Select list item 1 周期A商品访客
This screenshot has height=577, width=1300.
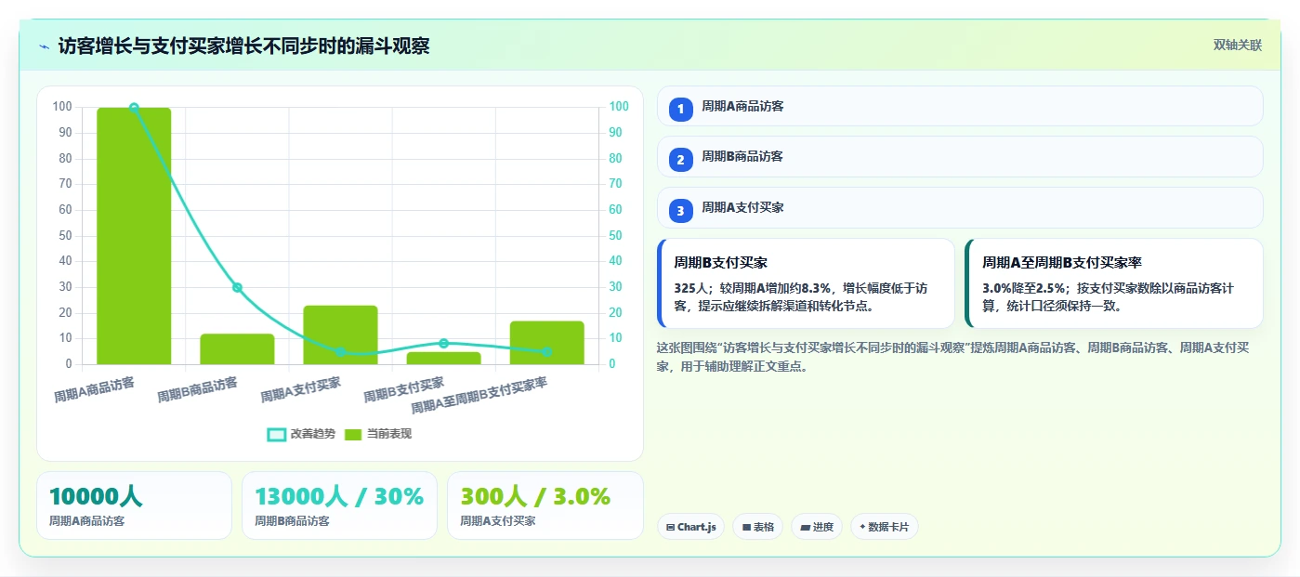[x=960, y=106]
